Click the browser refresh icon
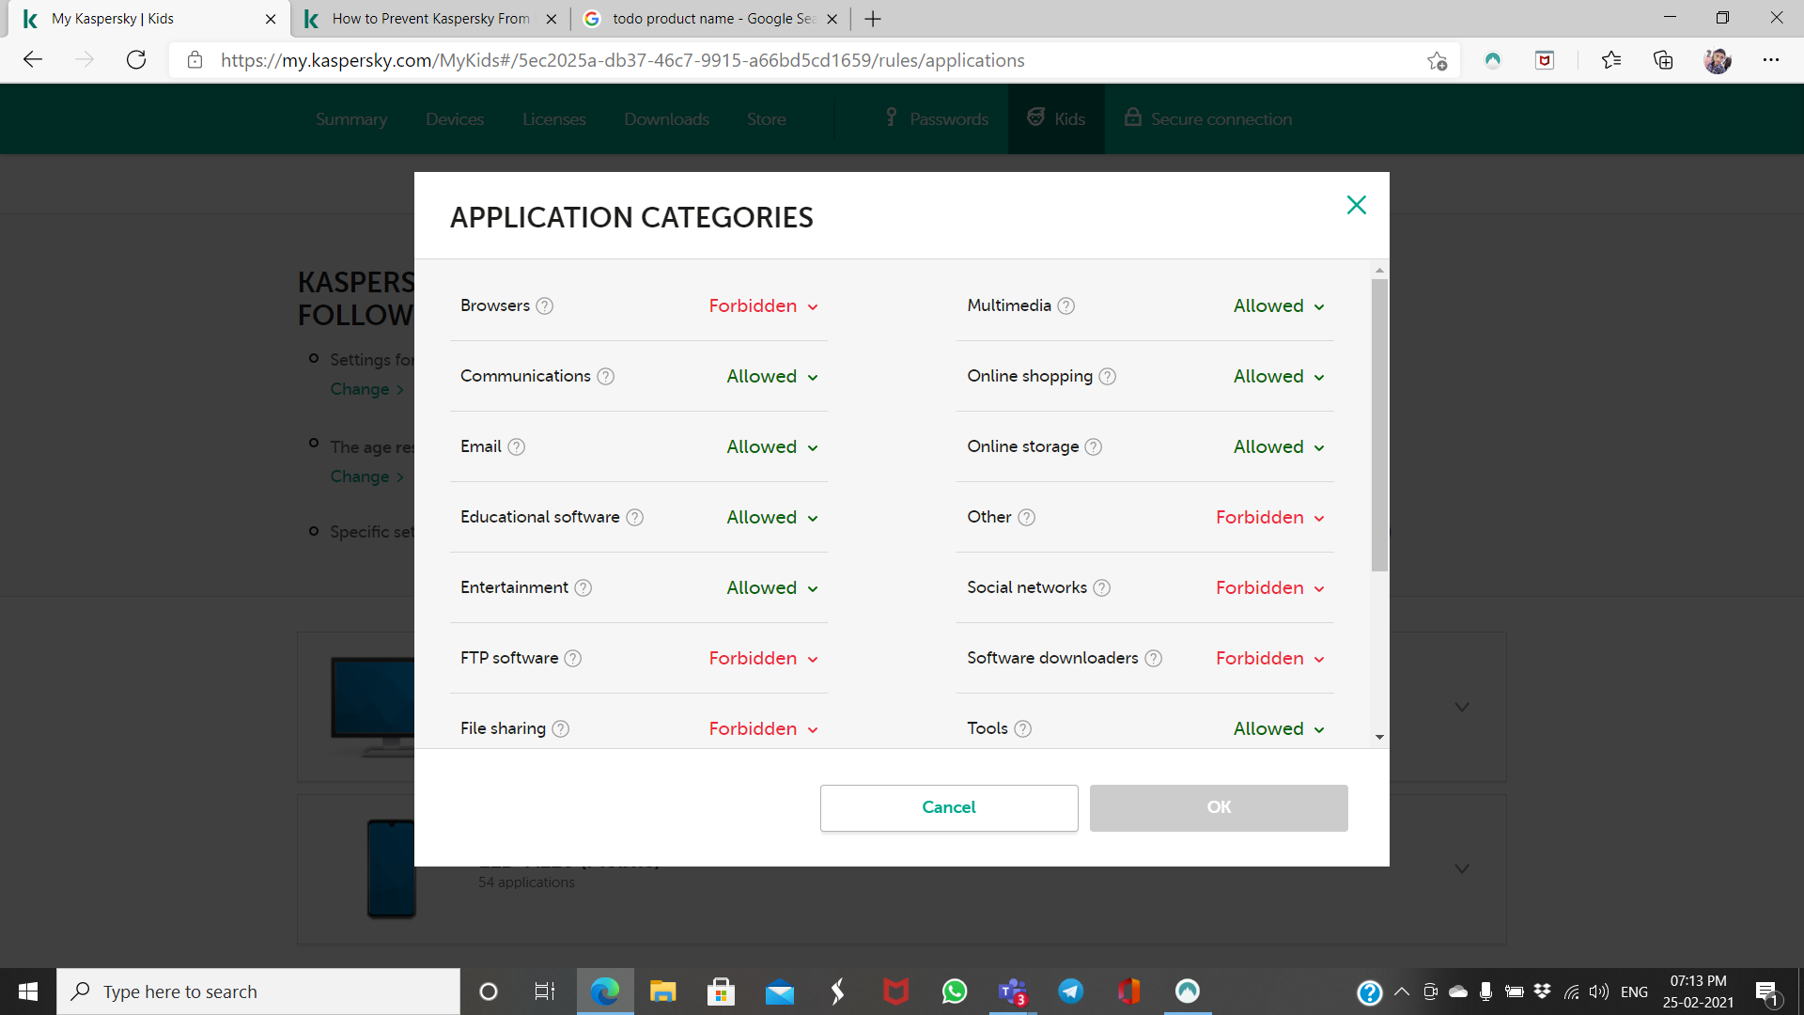1804x1015 pixels. (x=136, y=60)
